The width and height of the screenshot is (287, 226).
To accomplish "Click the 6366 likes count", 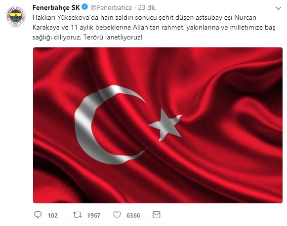I will click(133, 216).
